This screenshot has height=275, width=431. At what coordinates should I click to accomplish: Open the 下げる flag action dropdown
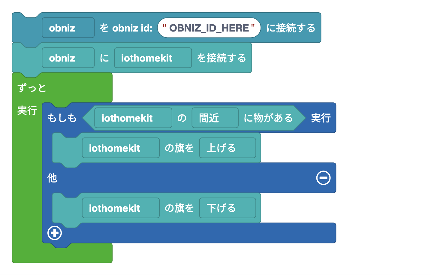point(228,208)
